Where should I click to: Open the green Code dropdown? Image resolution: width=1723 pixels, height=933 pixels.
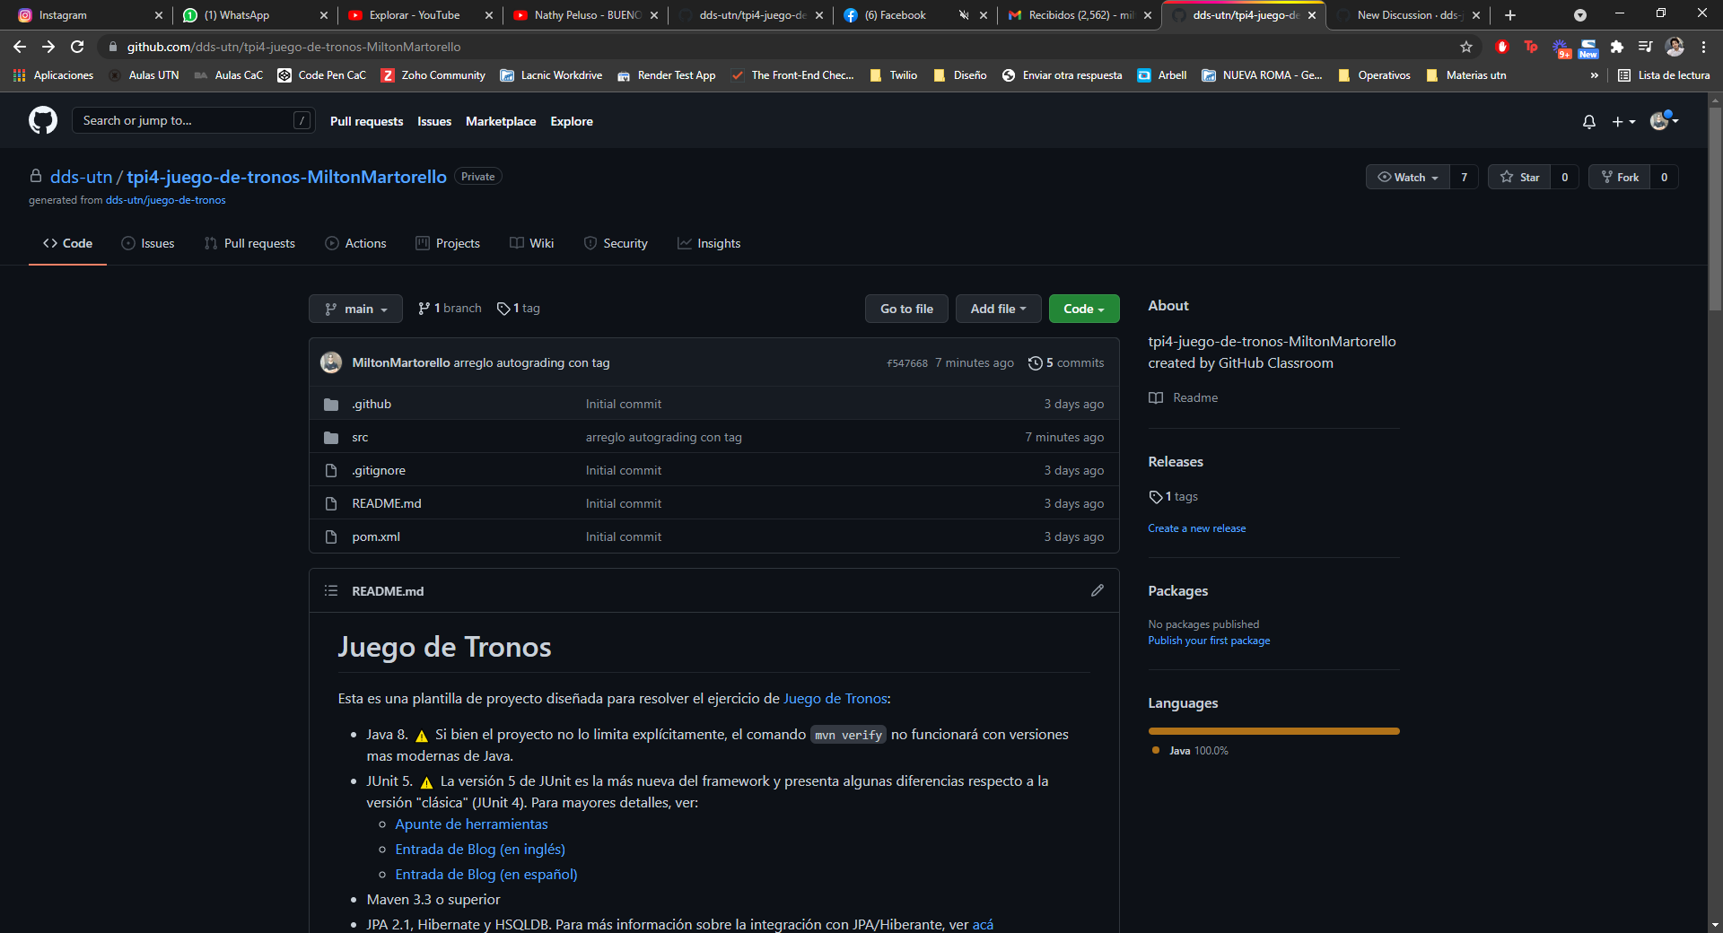pos(1084,309)
